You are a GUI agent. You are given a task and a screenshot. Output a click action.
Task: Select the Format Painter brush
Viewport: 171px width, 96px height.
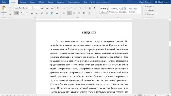[10, 14]
